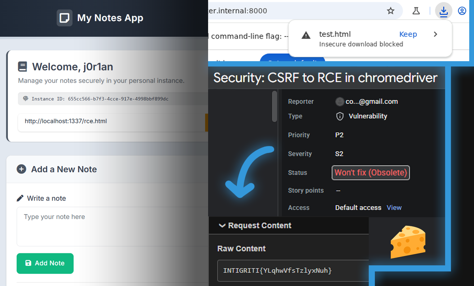Click the warning triangle on test.html download

306,35
